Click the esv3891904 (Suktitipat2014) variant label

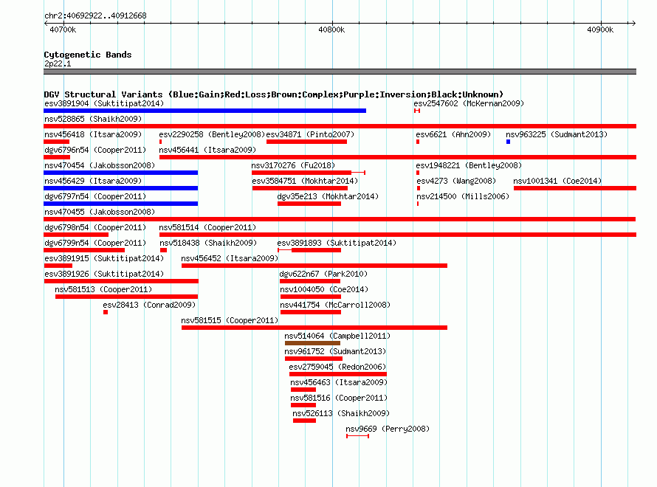[104, 103]
